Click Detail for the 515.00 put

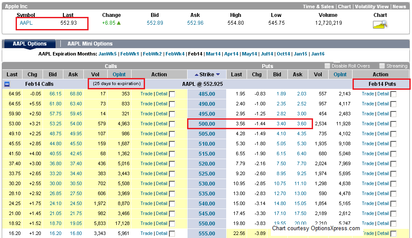pos(383,153)
